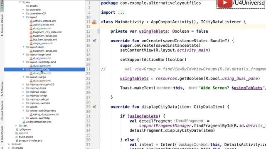This screenshot has width=266, height=149.
Task: Click line number 19 in editor gutter
Action: 88,60
